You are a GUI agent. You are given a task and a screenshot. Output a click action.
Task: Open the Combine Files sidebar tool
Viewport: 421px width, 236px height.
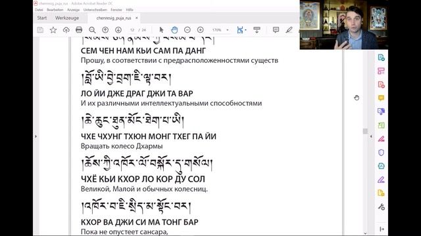coord(382,111)
